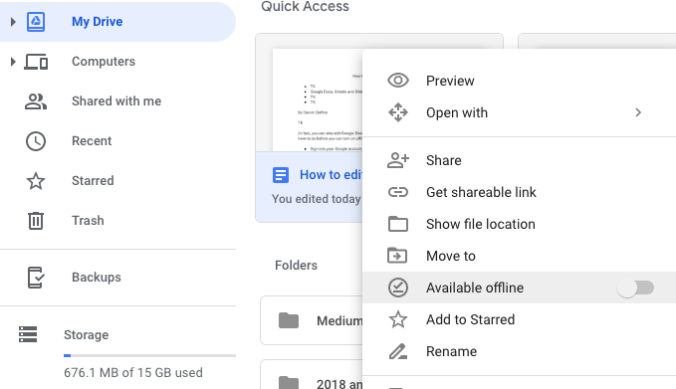Click the Trash bin icon
Viewport: 676px width, 389px height.
point(36,221)
